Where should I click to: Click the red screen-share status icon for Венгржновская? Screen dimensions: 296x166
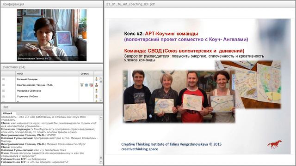point(91,85)
